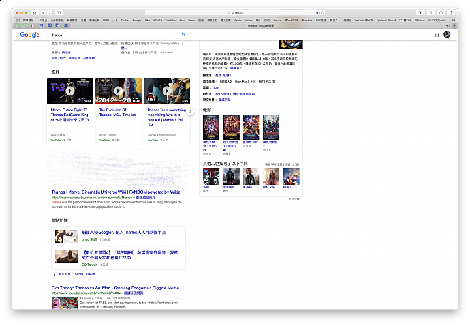Play Thanos feels something video thumbnail
This screenshot has height=326, width=470.
coord(166,91)
